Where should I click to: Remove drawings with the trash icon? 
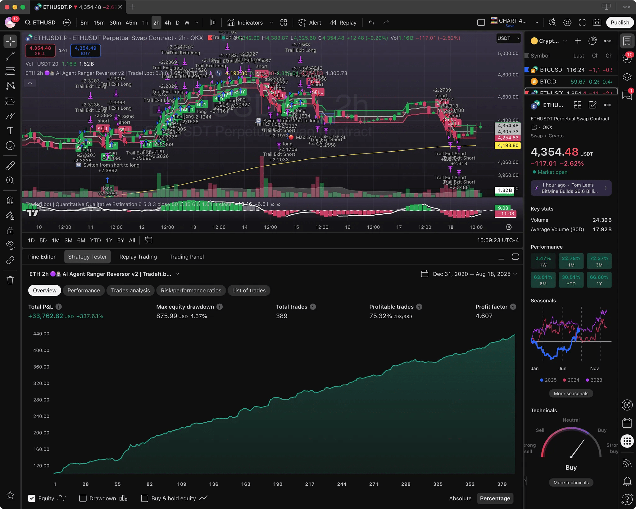[10, 280]
